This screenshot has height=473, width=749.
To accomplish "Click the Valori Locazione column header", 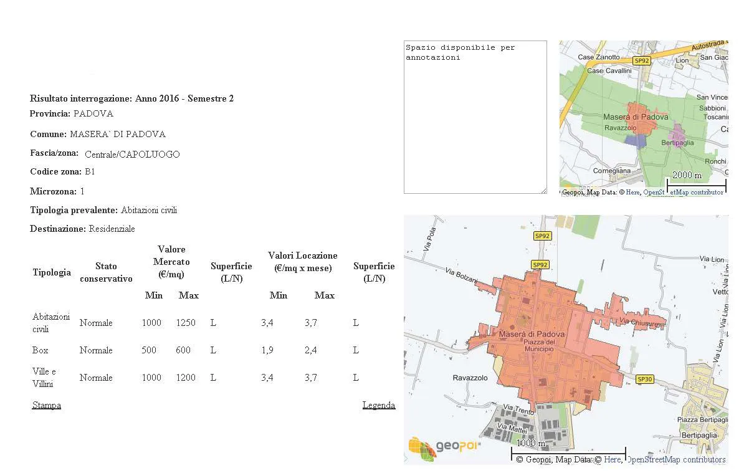I will click(303, 262).
